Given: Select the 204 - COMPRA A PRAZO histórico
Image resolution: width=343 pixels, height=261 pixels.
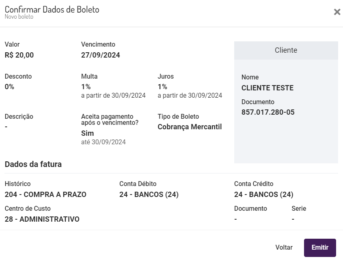Looking at the screenshot, I should [45, 195].
